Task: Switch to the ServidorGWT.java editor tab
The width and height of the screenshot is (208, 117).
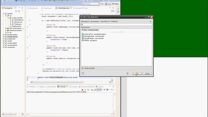Action: (80, 8)
